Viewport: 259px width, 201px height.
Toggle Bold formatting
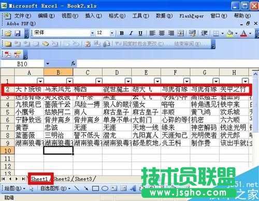[x=122, y=33]
